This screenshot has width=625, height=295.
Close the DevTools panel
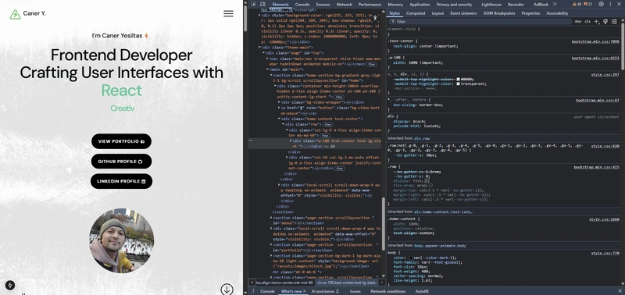tap(619, 4)
